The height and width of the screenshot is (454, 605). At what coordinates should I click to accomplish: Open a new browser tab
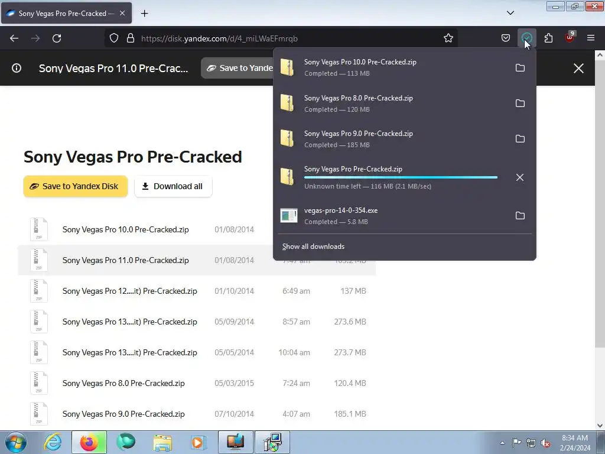click(144, 14)
